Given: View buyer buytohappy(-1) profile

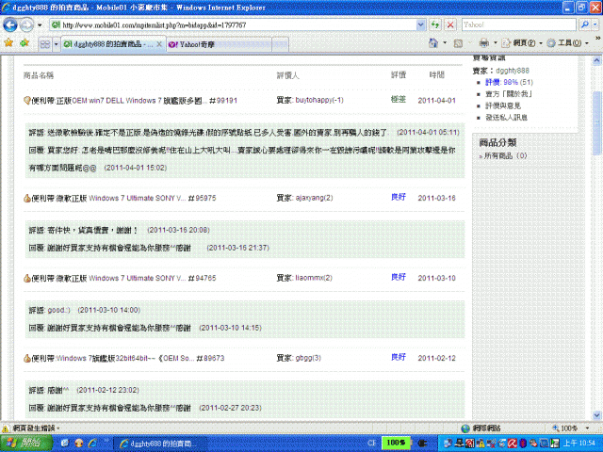Looking at the screenshot, I should pyautogui.click(x=319, y=100).
